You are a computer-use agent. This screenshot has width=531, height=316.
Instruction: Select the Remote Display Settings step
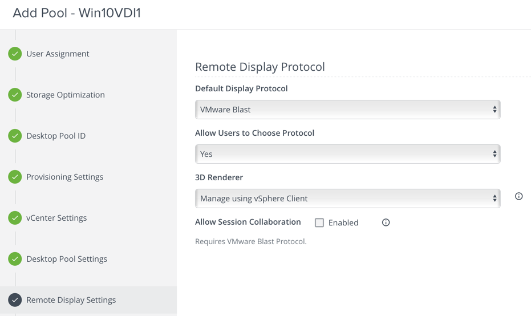(x=71, y=300)
